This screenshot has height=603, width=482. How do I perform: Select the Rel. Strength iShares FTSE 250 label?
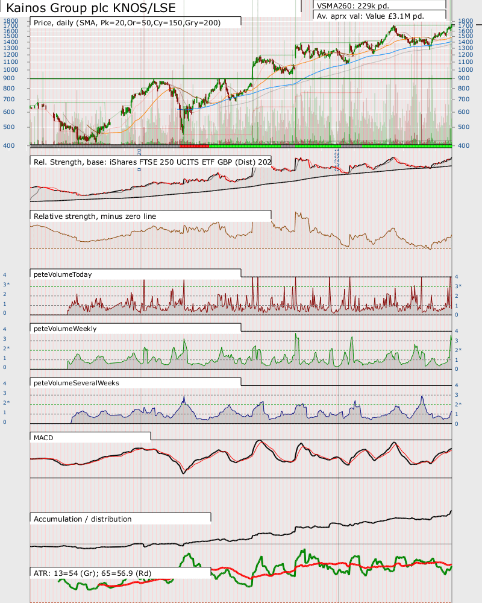point(152,162)
